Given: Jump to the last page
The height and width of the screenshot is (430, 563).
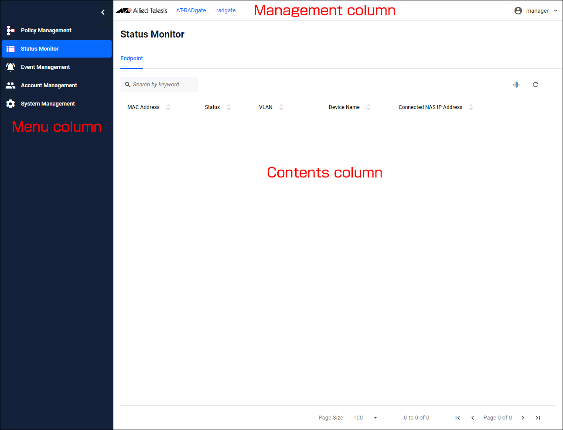Looking at the screenshot, I should pyautogui.click(x=538, y=418).
